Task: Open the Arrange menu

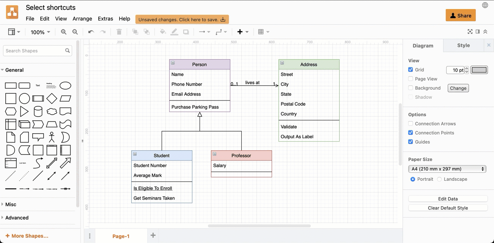Action: pyautogui.click(x=82, y=19)
